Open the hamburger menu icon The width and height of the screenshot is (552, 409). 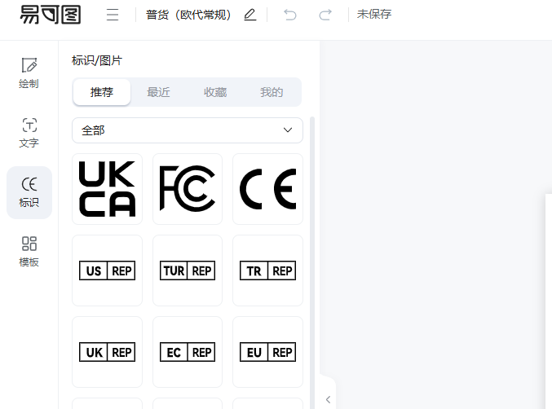[113, 15]
